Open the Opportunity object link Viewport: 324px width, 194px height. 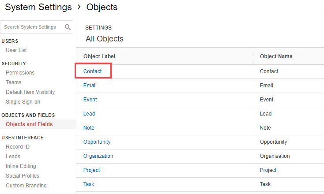coord(97,142)
